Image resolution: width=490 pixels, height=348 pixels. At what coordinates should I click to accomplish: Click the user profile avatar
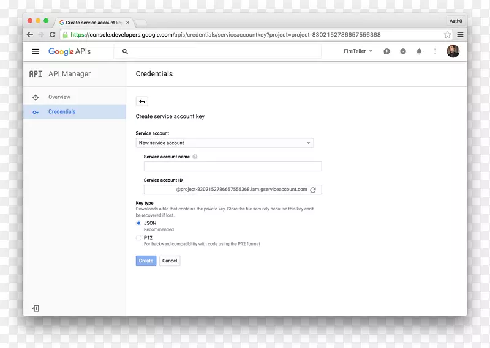(453, 51)
